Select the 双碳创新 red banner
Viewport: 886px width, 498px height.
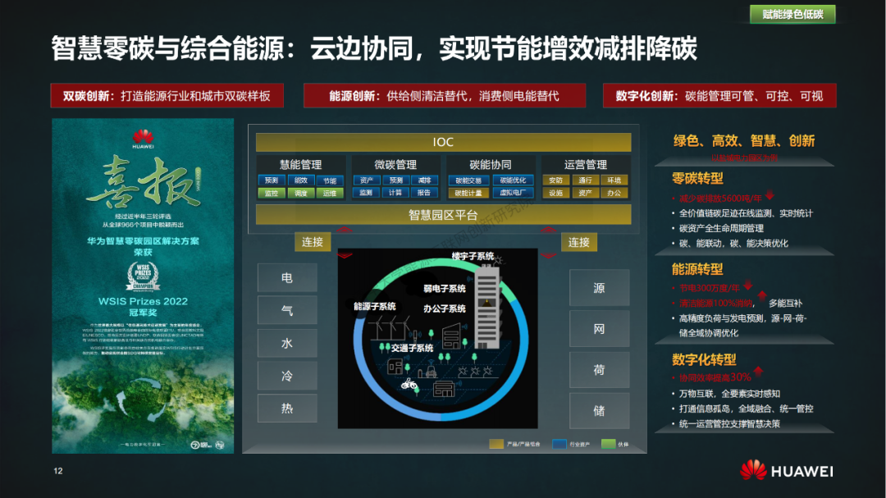tap(167, 95)
